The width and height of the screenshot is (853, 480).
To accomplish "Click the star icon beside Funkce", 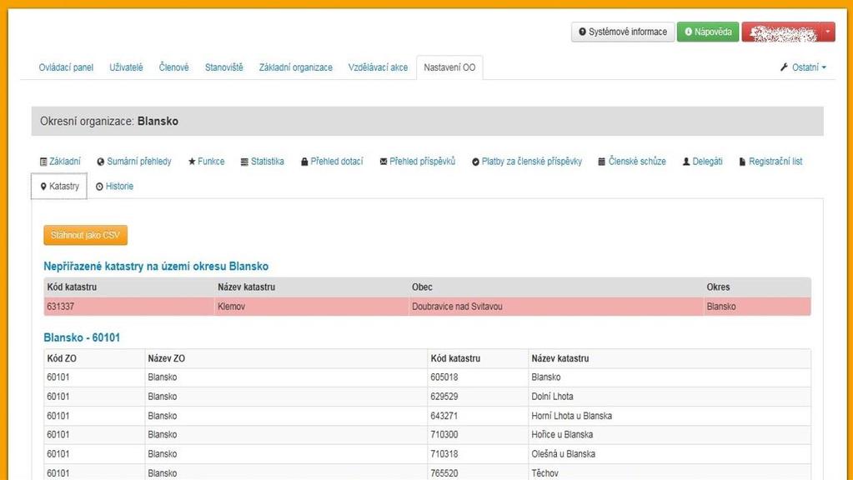I will 192,162.
